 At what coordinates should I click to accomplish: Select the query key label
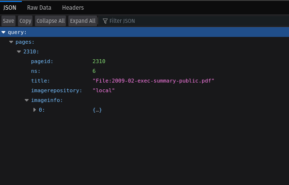[x=17, y=33]
